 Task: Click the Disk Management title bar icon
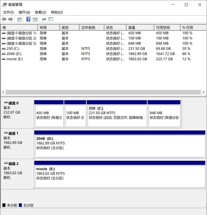coord(5,5)
